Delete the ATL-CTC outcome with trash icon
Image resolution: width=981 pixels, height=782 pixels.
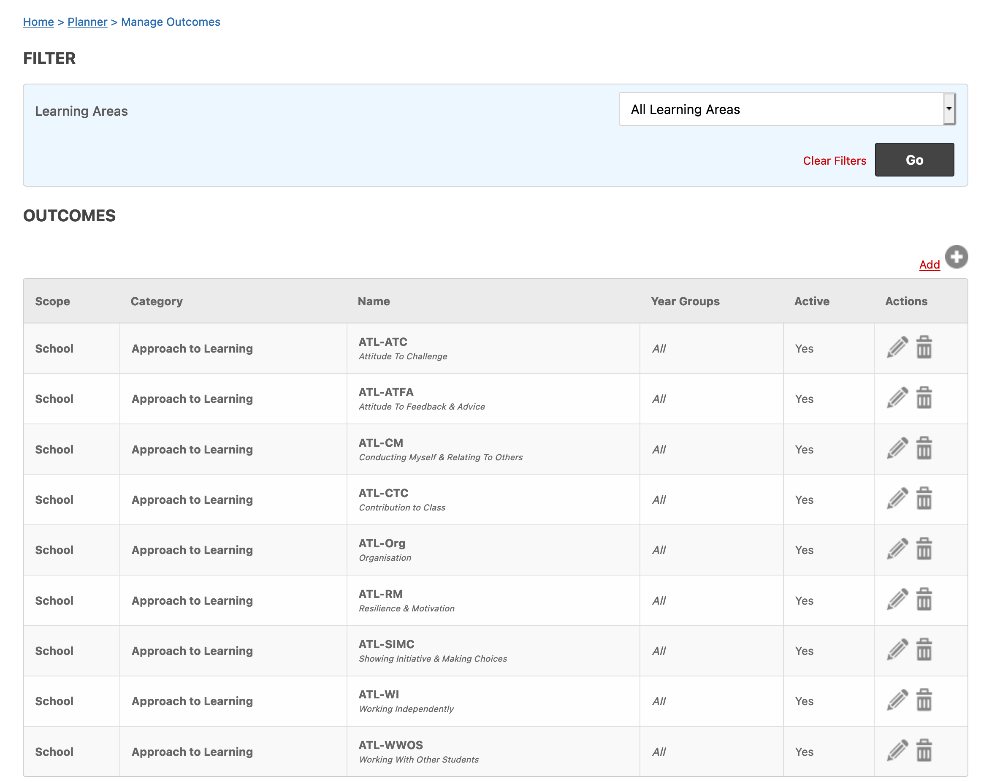click(x=924, y=498)
